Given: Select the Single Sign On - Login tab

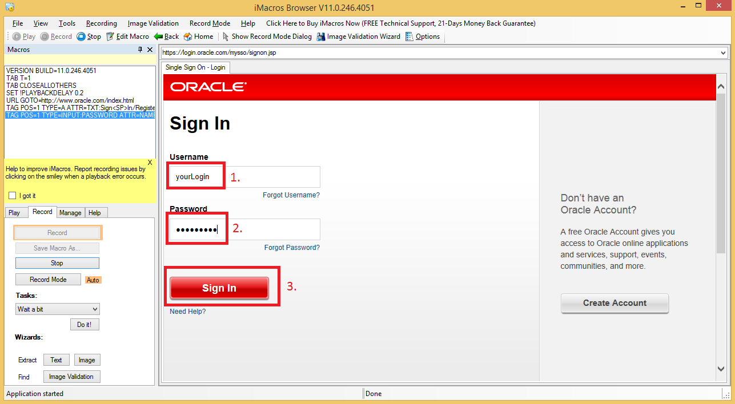Looking at the screenshot, I should (195, 67).
